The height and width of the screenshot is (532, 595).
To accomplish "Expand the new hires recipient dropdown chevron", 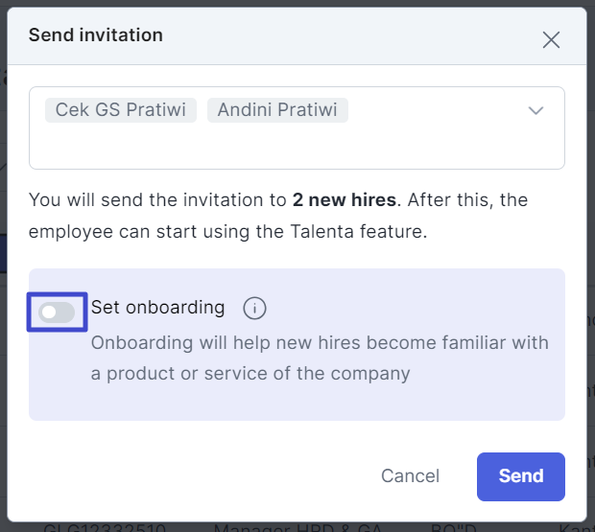I will click(535, 110).
